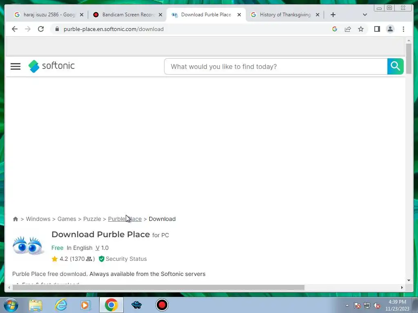Close the haraj isuzu tab

pos(82,15)
